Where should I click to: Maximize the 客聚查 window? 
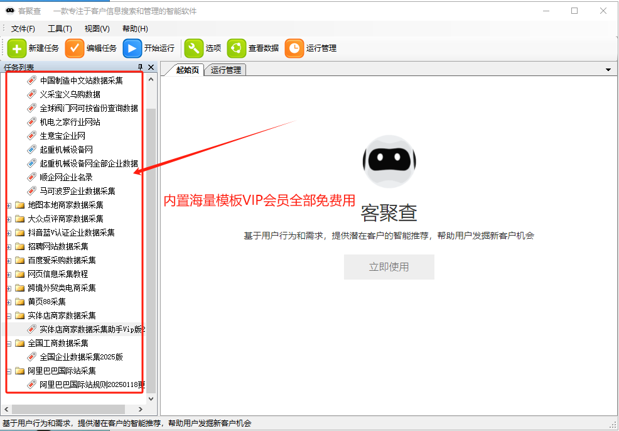(574, 11)
